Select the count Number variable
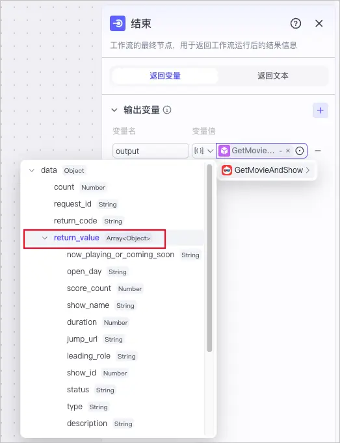Image resolution: width=340 pixels, height=443 pixels. click(80, 187)
